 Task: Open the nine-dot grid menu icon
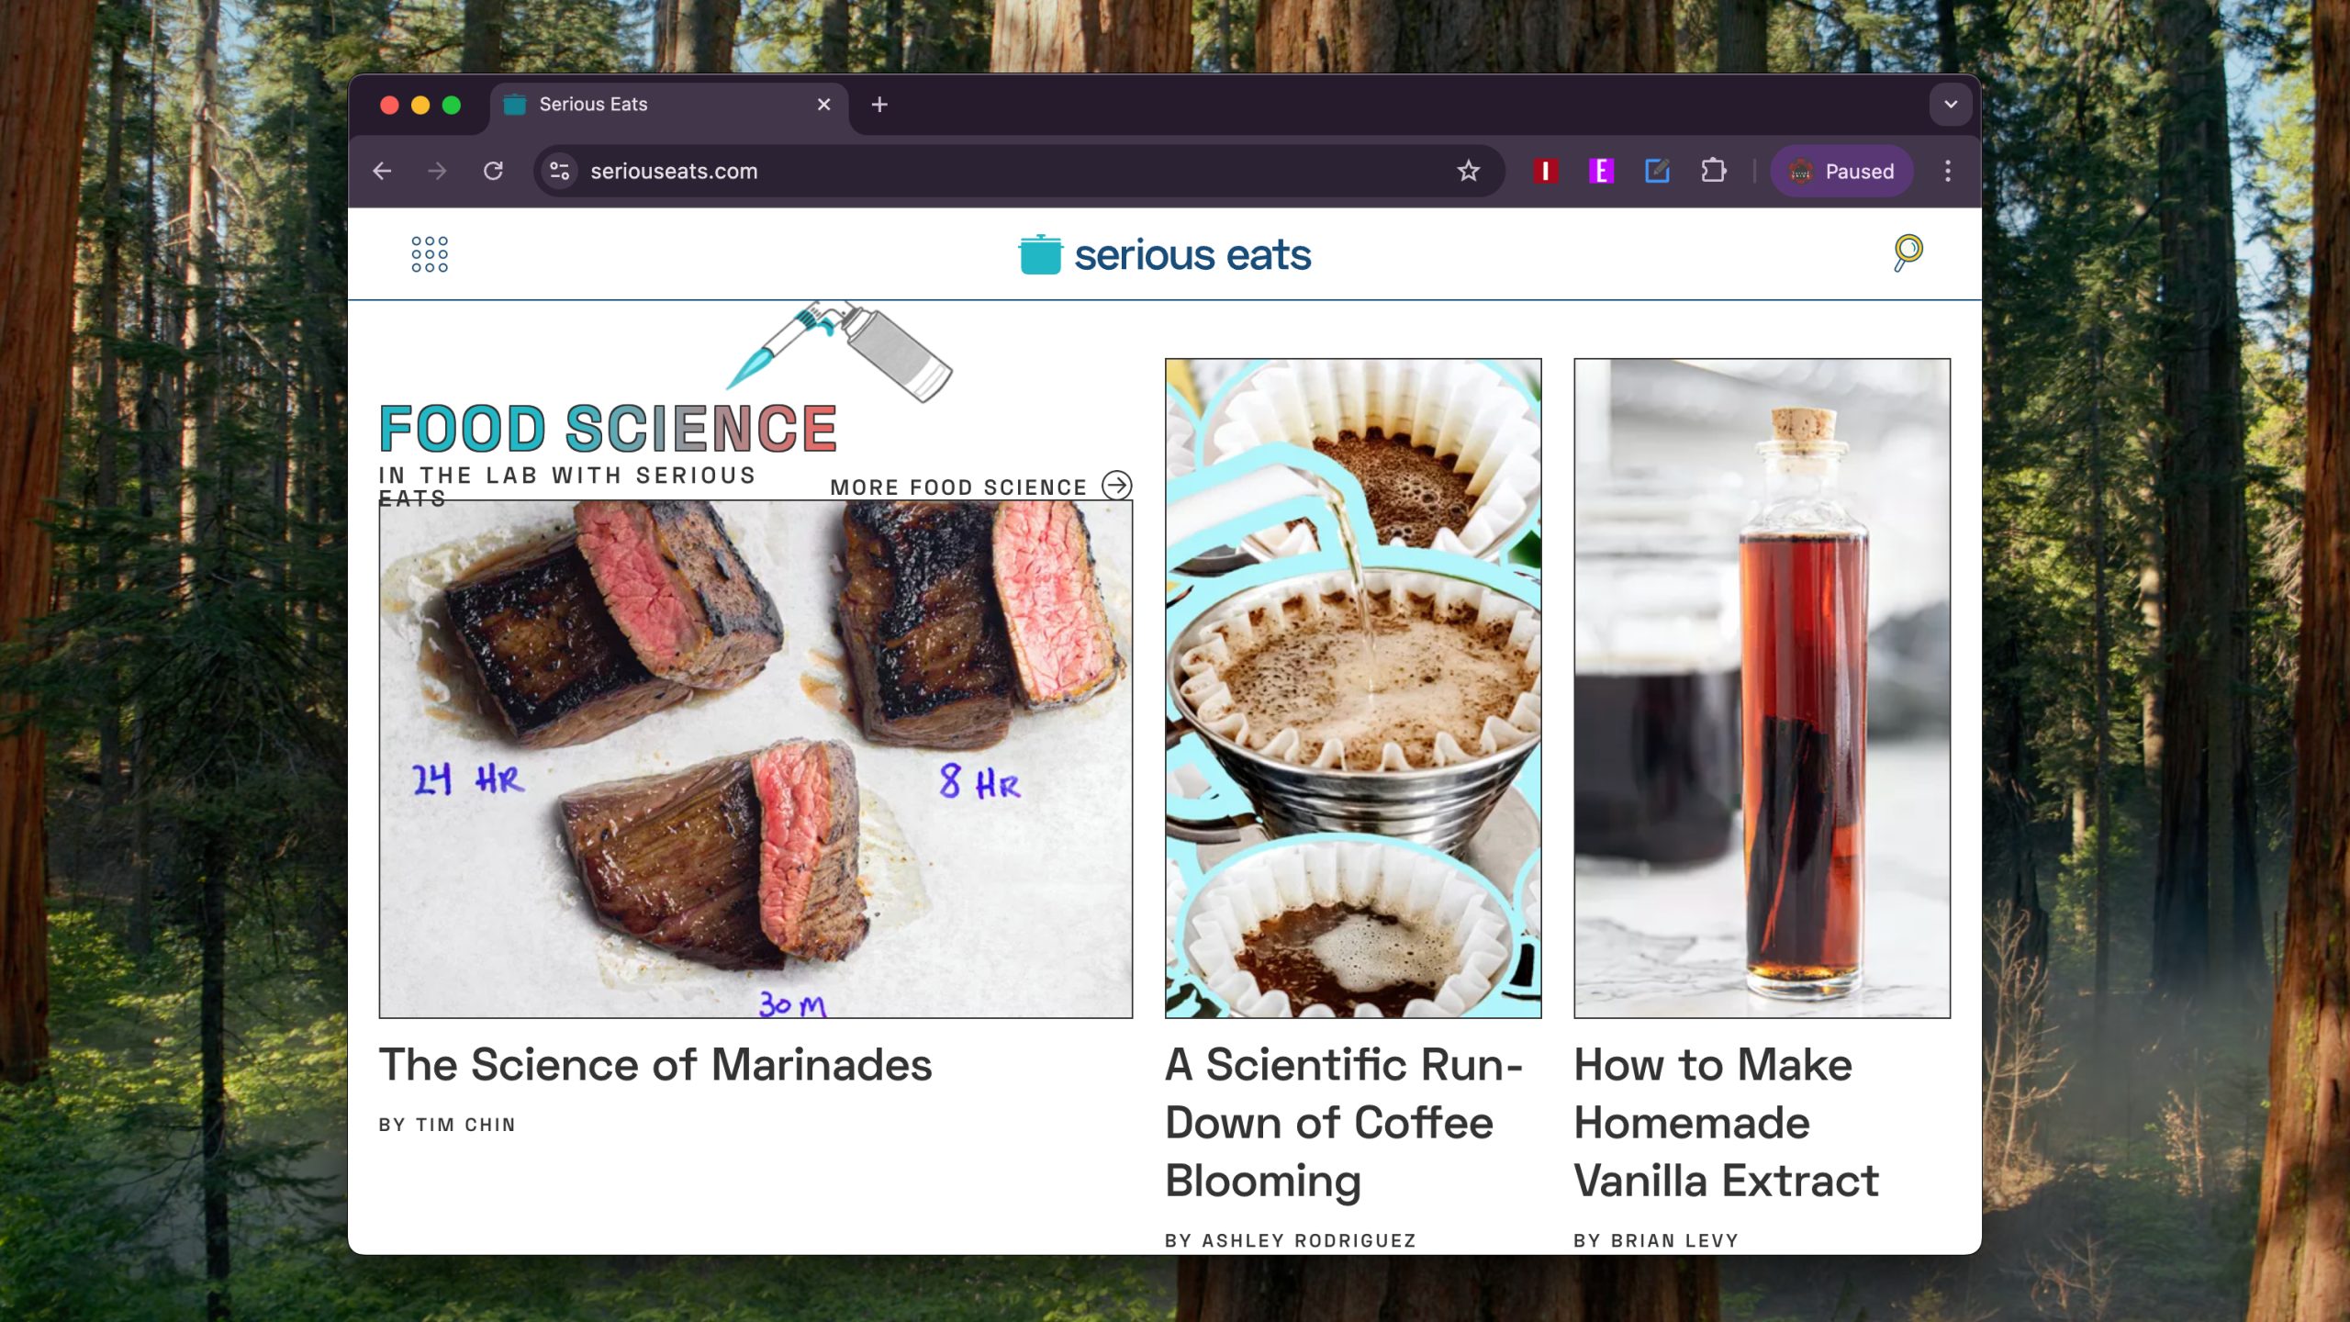click(x=430, y=254)
